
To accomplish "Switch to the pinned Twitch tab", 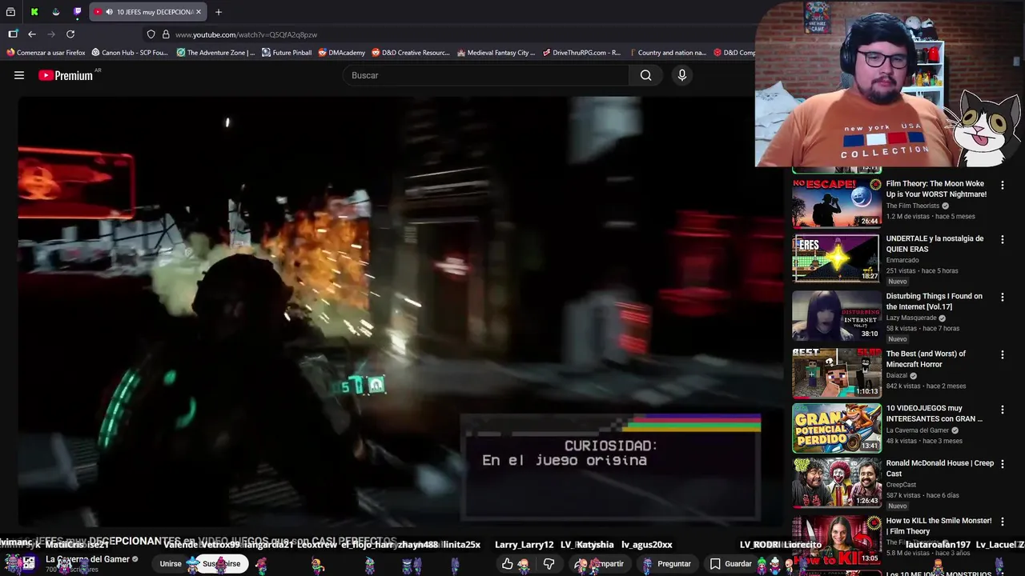I will pos(77,12).
